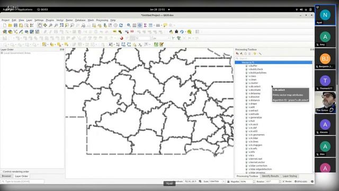
Task: Click the volume icon in system tray
Action: pos(301,10)
